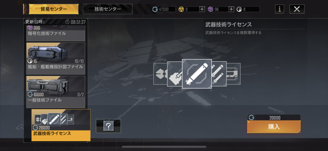Close the trade center with X

(x=297, y=9)
